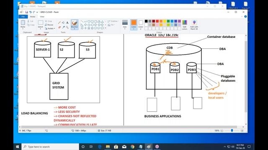
Task: Pick the green palette color
Action: point(168,21)
